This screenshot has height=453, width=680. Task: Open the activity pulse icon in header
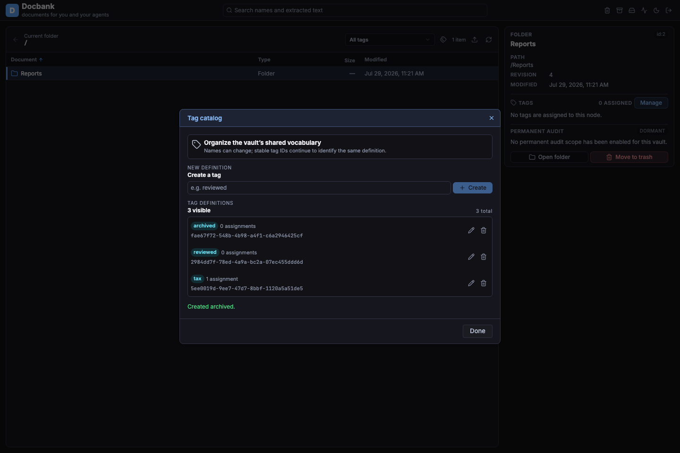pos(644,10)
